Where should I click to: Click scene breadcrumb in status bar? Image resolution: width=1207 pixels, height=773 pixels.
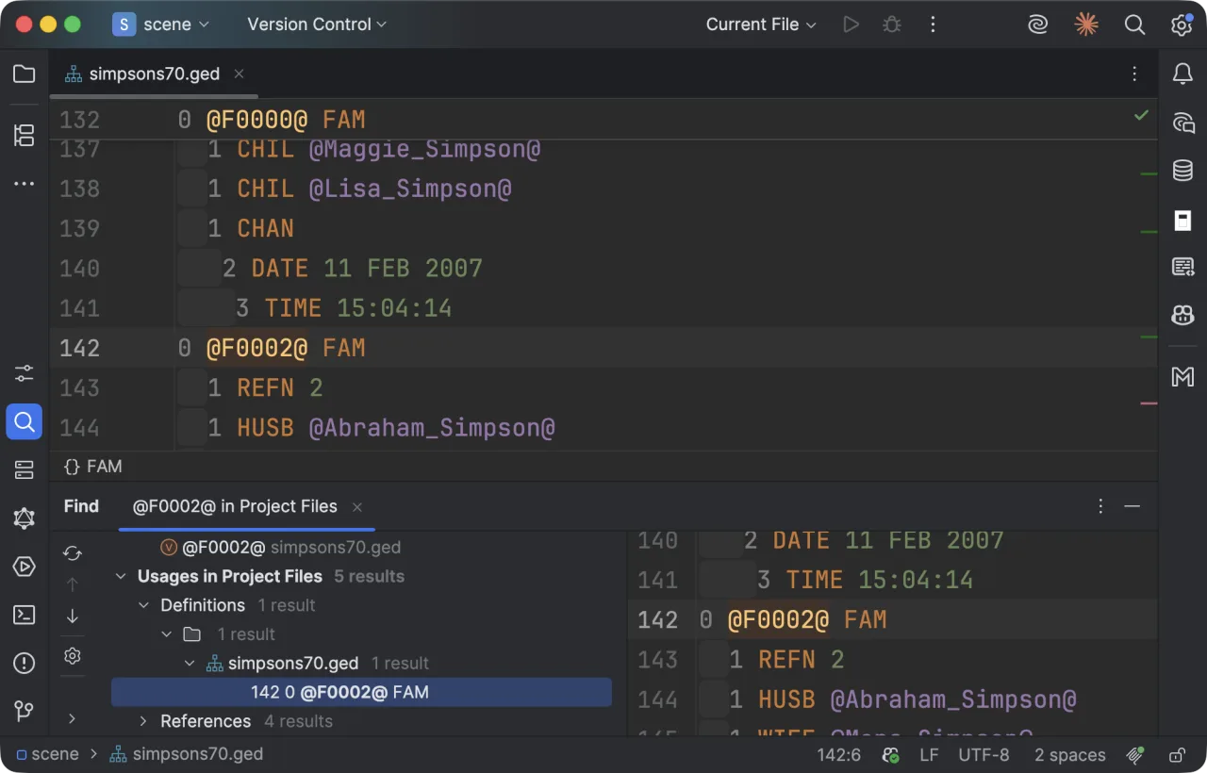point(46,754)
